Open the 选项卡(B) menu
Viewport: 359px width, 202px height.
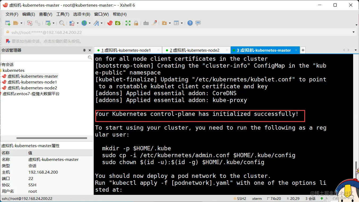pos(82,14)
